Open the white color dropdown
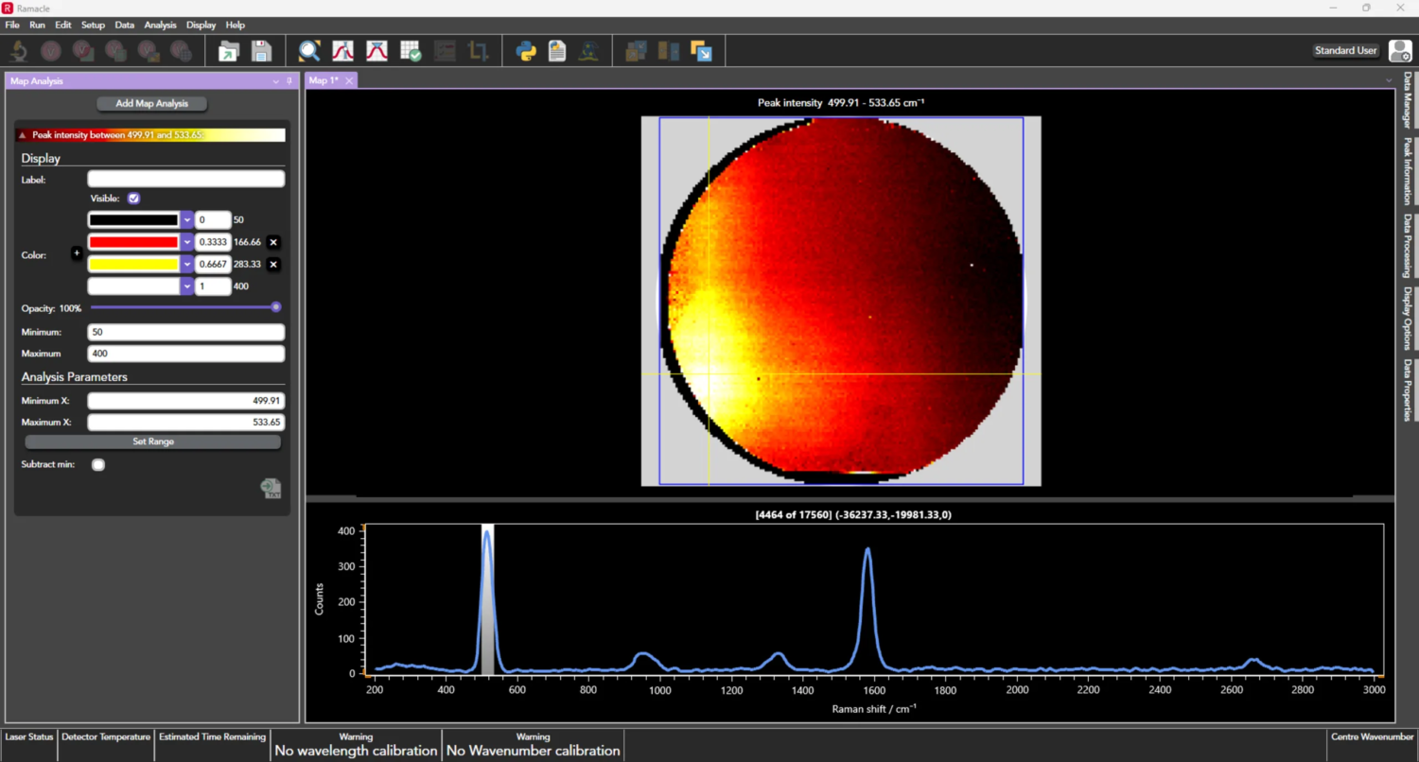 186,286
